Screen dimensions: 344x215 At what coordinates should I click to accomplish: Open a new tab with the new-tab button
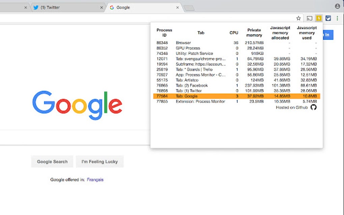click(x=189, y=8)
